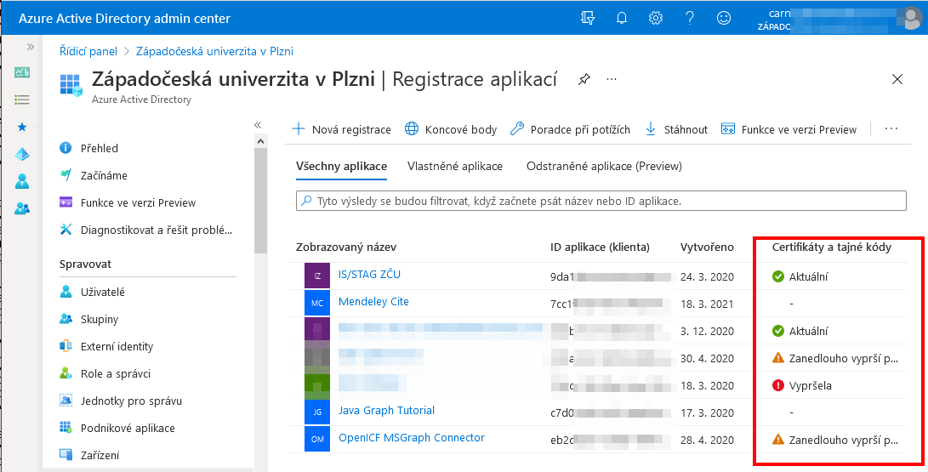
Task: Open Uživatelé in the side menu
Action: click(x=102, y=293)
